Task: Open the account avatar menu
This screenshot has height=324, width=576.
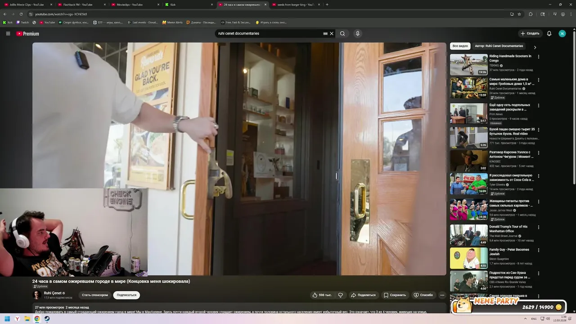Action: [x=562, y=34]
